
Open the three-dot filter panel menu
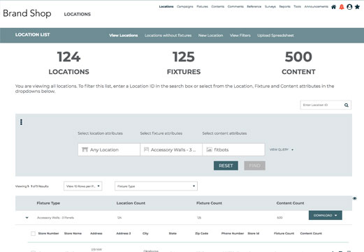21,122
